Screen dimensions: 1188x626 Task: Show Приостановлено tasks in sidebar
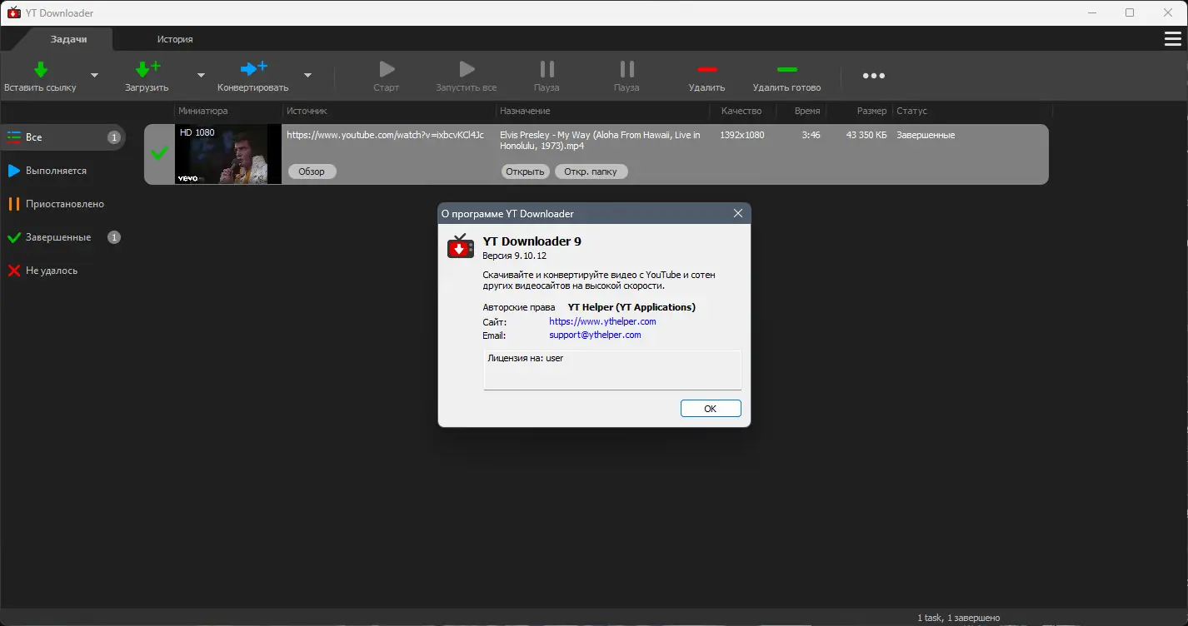pos(63,204)
